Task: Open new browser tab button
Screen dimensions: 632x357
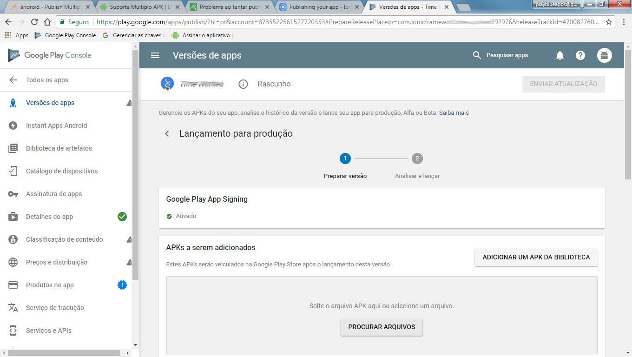Action: 464,7
